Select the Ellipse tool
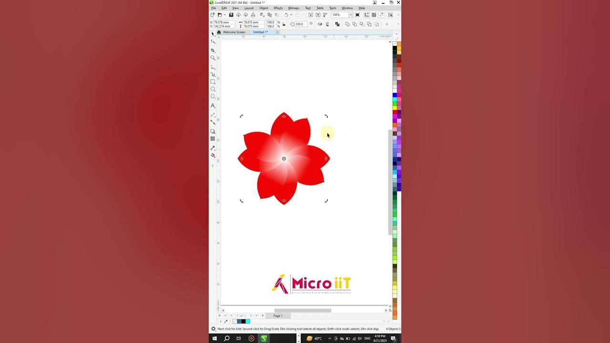This screenshot has height=343, width=610. [213, 89]
